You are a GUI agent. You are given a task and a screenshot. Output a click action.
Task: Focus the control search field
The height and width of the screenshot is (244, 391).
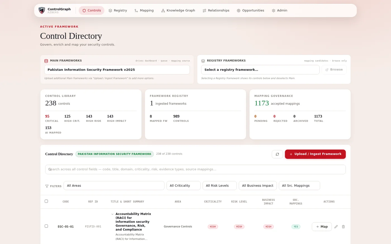(195, 170)
